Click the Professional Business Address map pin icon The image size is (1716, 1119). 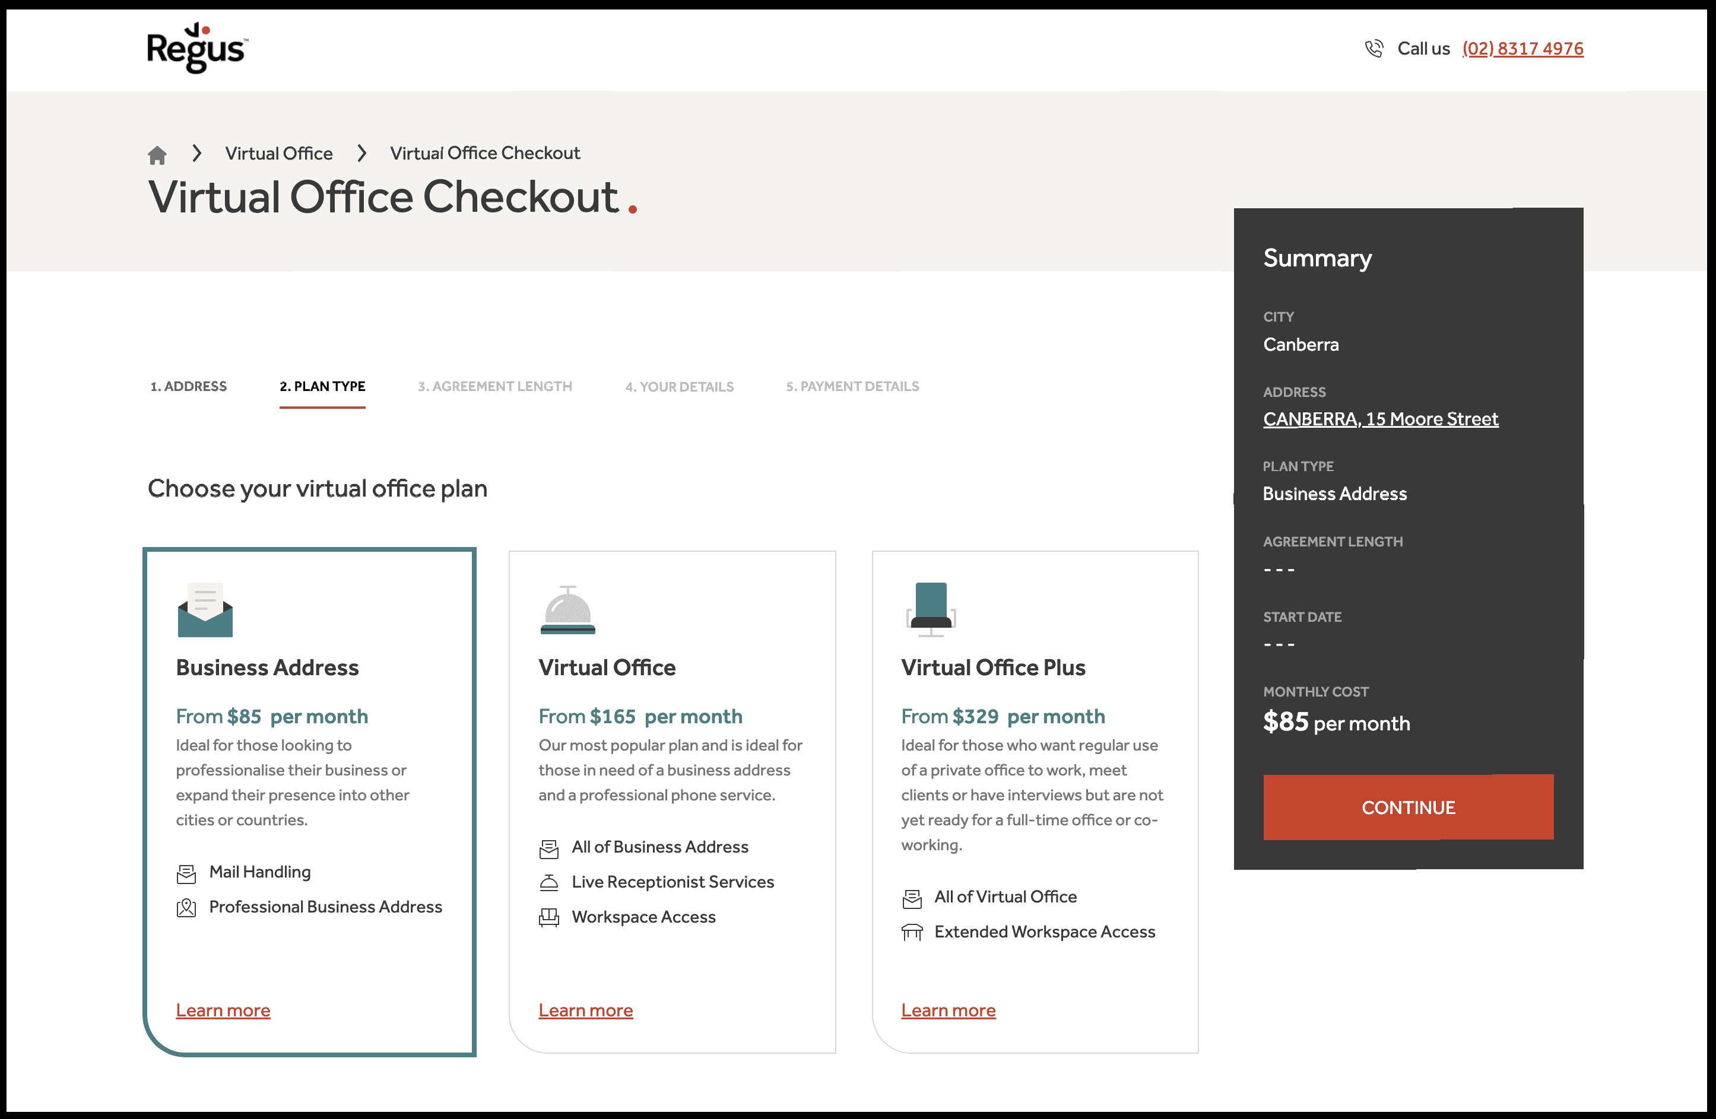(186, 908)
